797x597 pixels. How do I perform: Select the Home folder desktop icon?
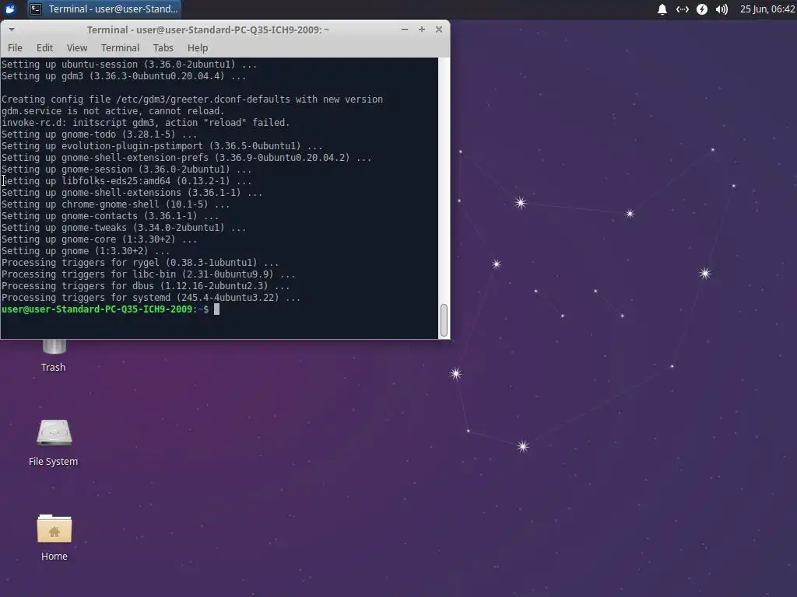click(x=54, y=537)
